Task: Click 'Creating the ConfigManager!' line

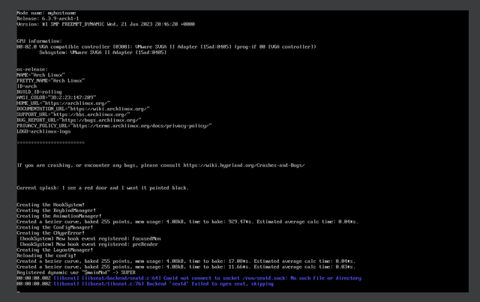Action: [55, 227]
